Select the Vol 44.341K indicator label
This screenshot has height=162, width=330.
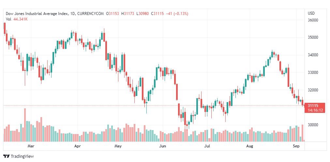tap(17, 19)
